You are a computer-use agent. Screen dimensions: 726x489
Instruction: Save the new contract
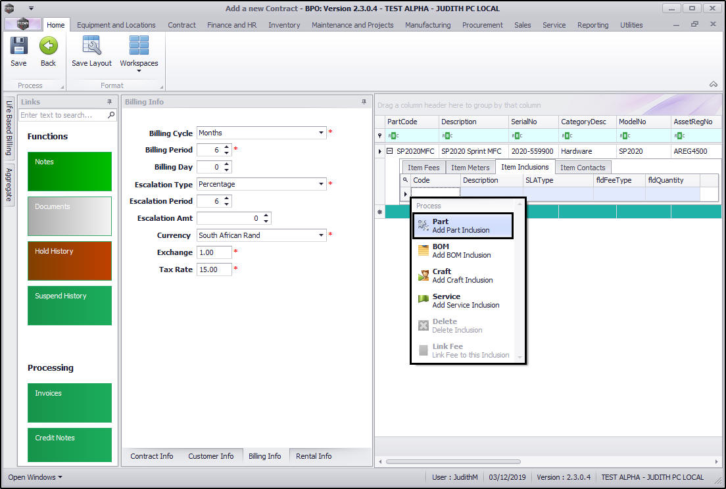18,52
